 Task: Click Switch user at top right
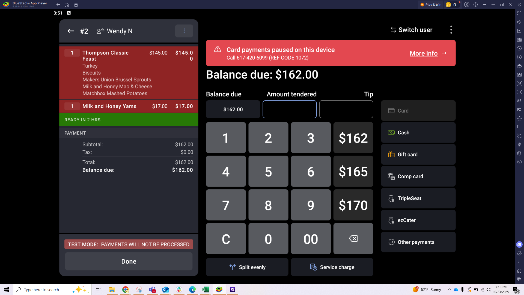[411, 30]
